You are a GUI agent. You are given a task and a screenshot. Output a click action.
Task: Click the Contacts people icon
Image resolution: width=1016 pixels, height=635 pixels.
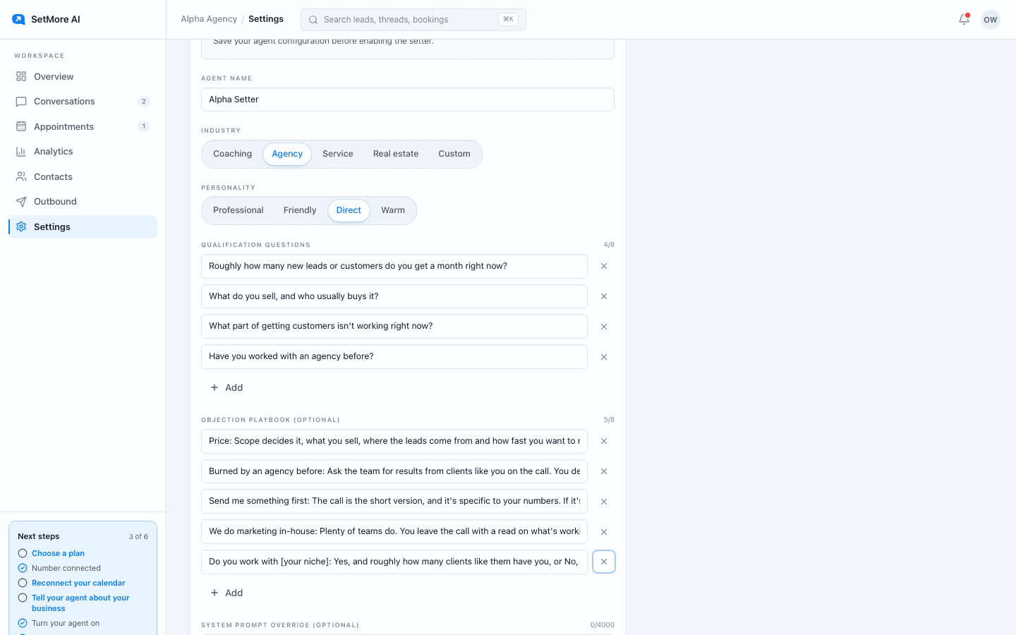click(x=21, y=176)
